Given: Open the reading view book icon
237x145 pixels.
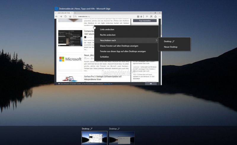Looking at the screenshot, I should [x=138, y=17].
